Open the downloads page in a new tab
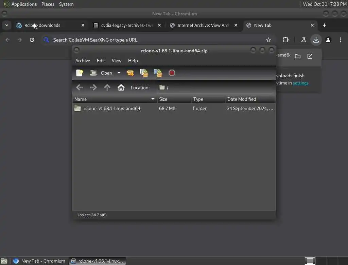 click(310, 56)
